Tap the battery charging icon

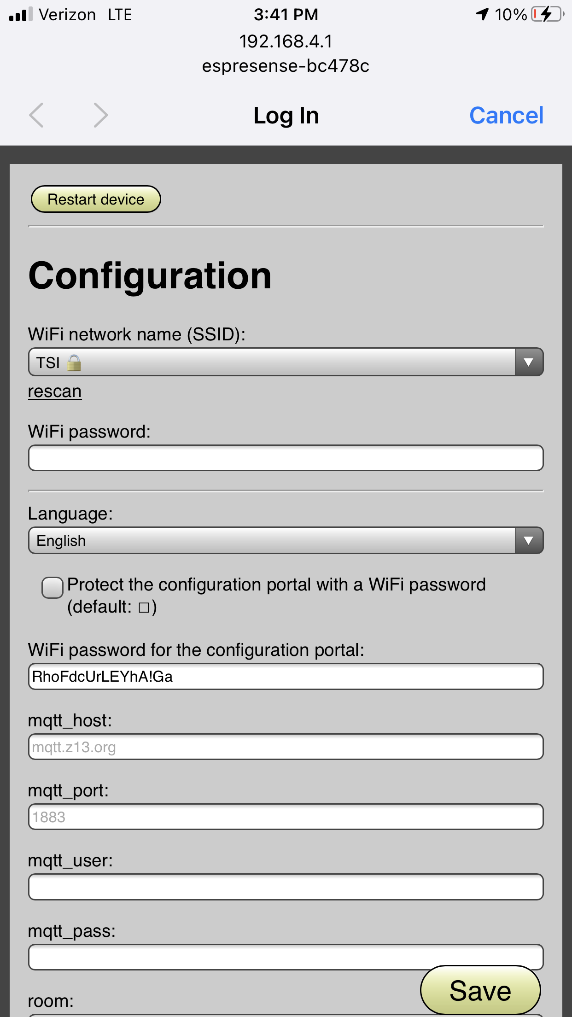click(548, 14)
